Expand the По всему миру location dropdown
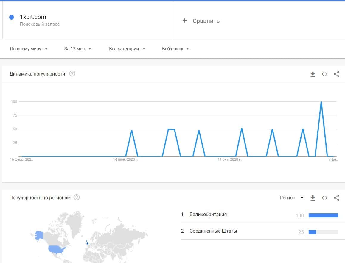 coord(29,49)
